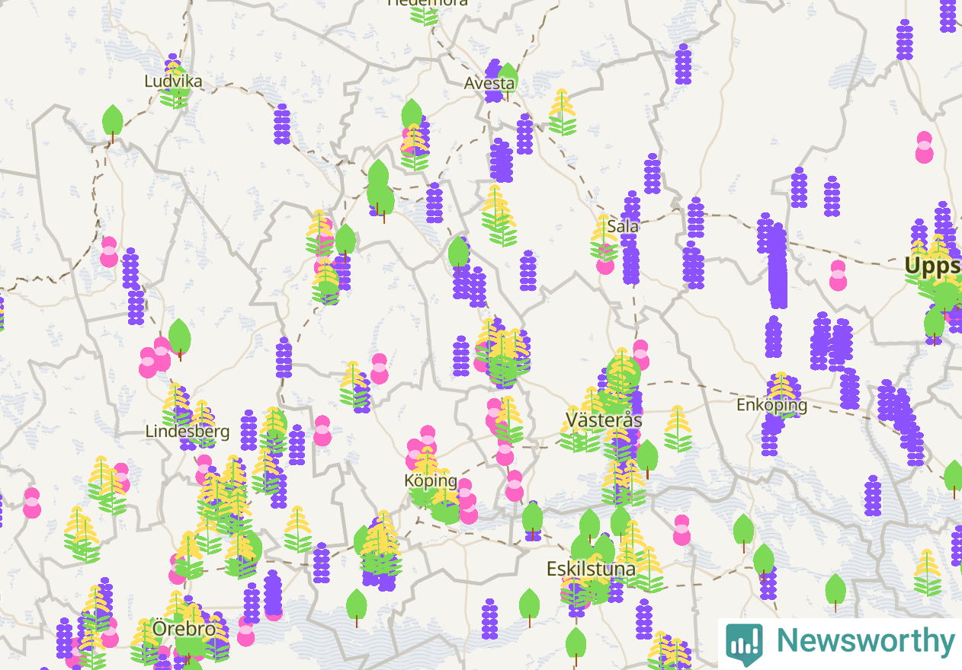This screenshot has width=962, height=670.
Task: Click the lone green tree marker west of Ludvika
Action: (113, 123)
